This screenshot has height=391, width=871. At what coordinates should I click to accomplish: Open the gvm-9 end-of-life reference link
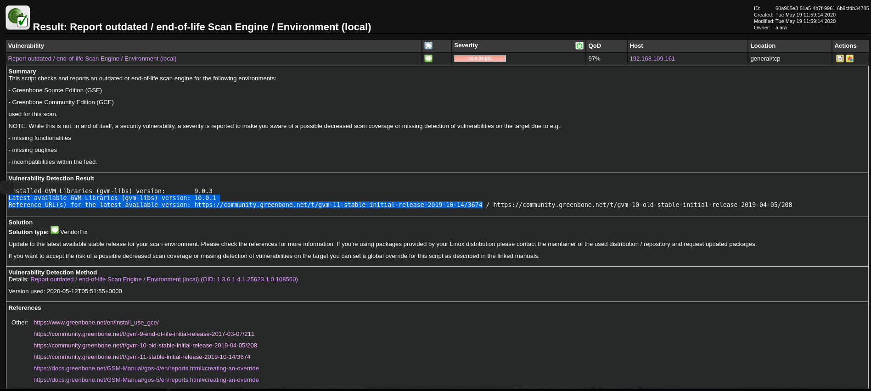click(144, 334)
